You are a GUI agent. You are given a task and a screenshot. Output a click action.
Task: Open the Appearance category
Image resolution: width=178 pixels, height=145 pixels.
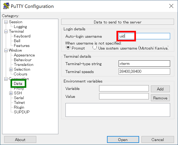click(x=24, y=55)
